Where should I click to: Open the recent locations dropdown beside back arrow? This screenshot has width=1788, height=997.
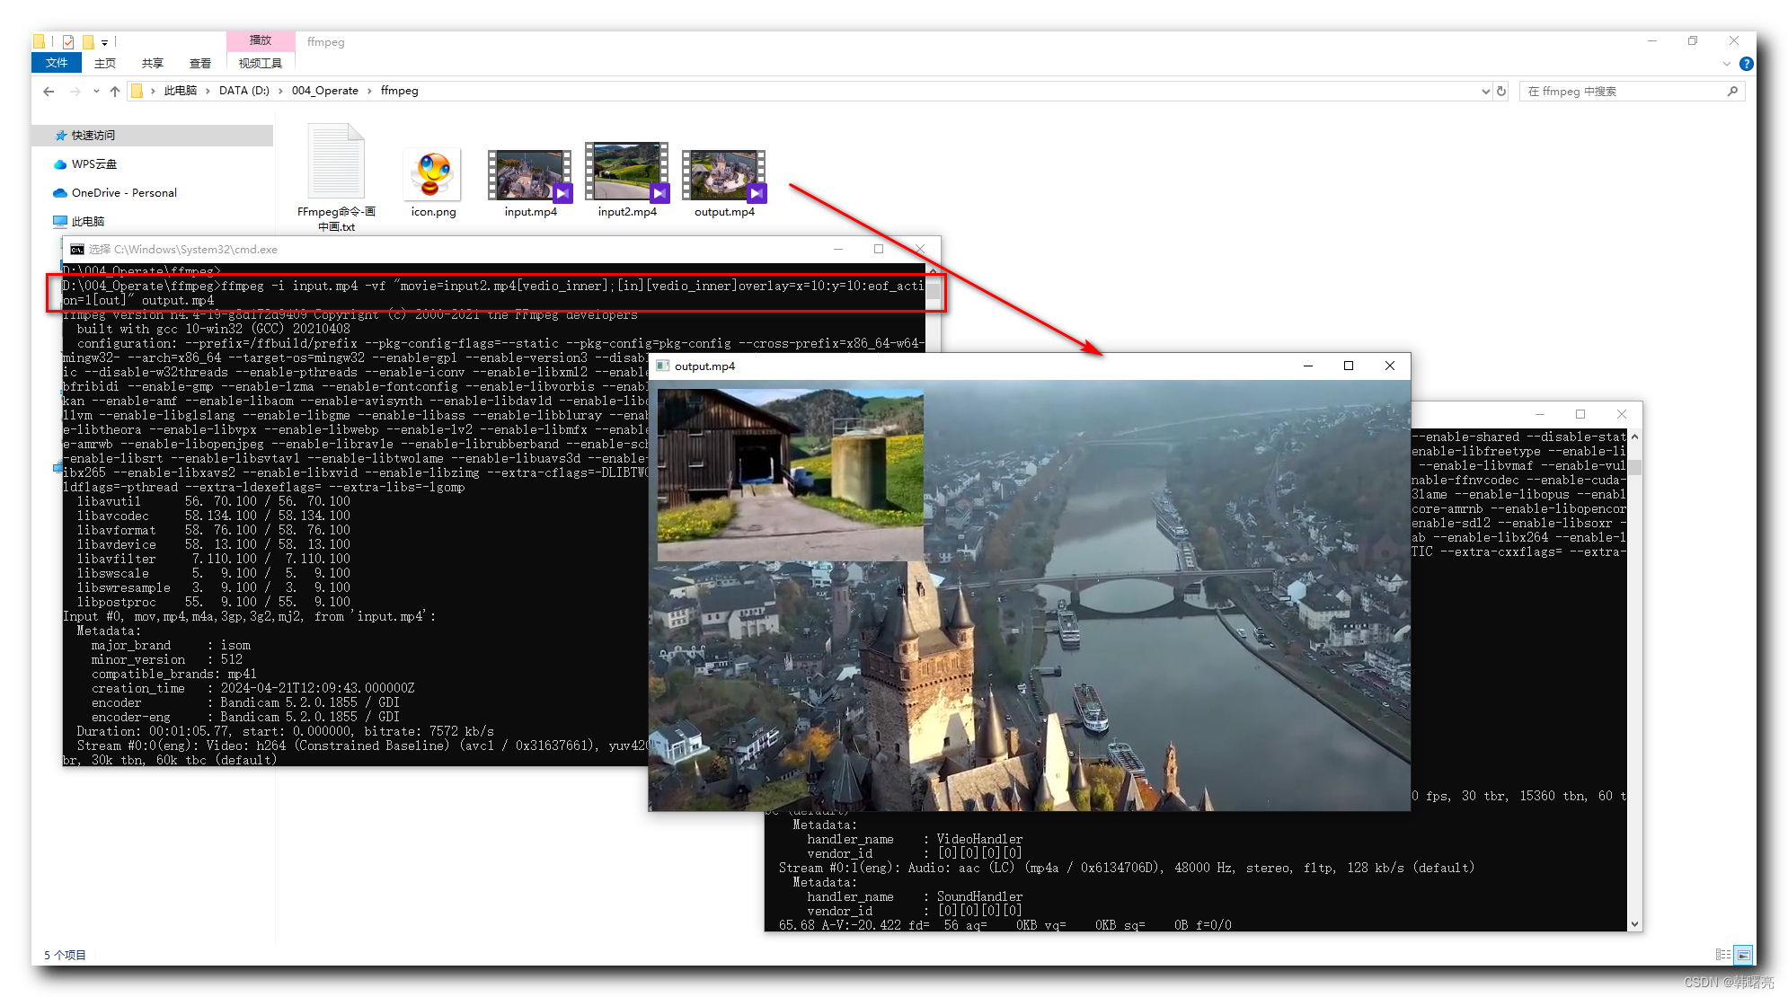point(95,91)
